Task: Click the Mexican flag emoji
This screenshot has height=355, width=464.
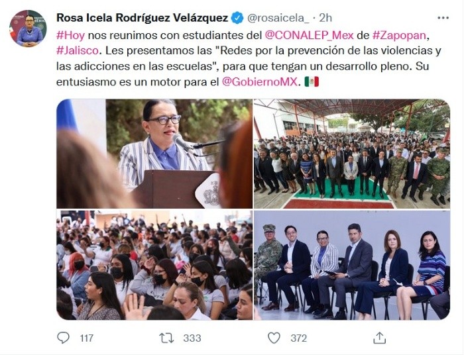Action: pos(312,81)
